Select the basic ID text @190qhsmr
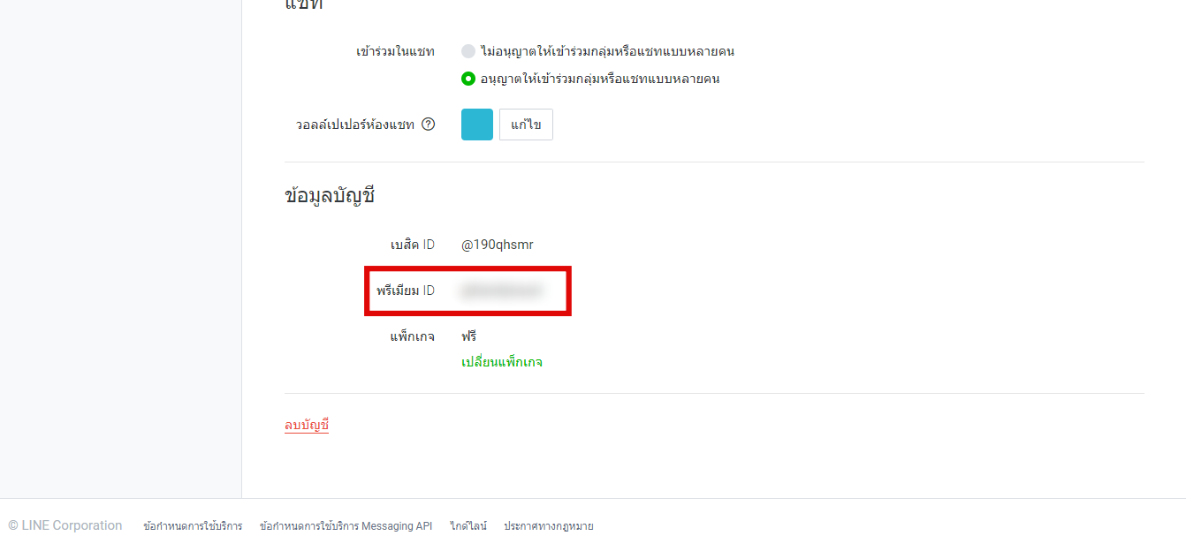 coord(498,245)
